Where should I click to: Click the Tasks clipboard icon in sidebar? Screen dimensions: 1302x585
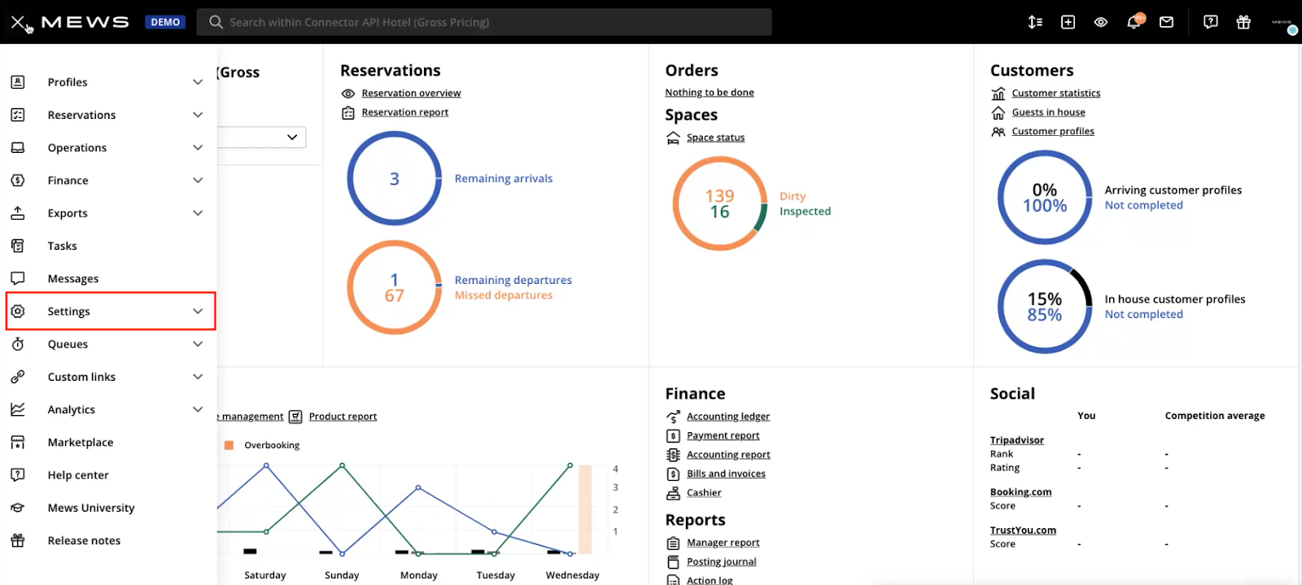18,246
